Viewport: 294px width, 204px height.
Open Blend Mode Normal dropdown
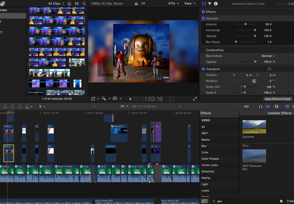(x=268, y=56)
